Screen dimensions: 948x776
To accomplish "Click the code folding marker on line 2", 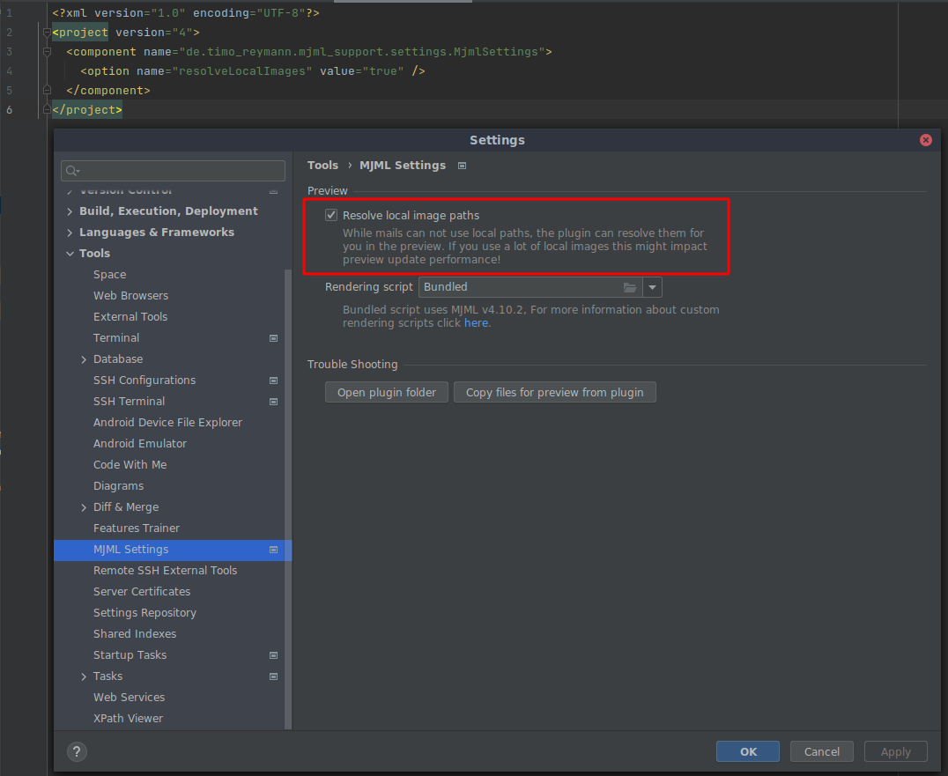I will pos(46,32).
